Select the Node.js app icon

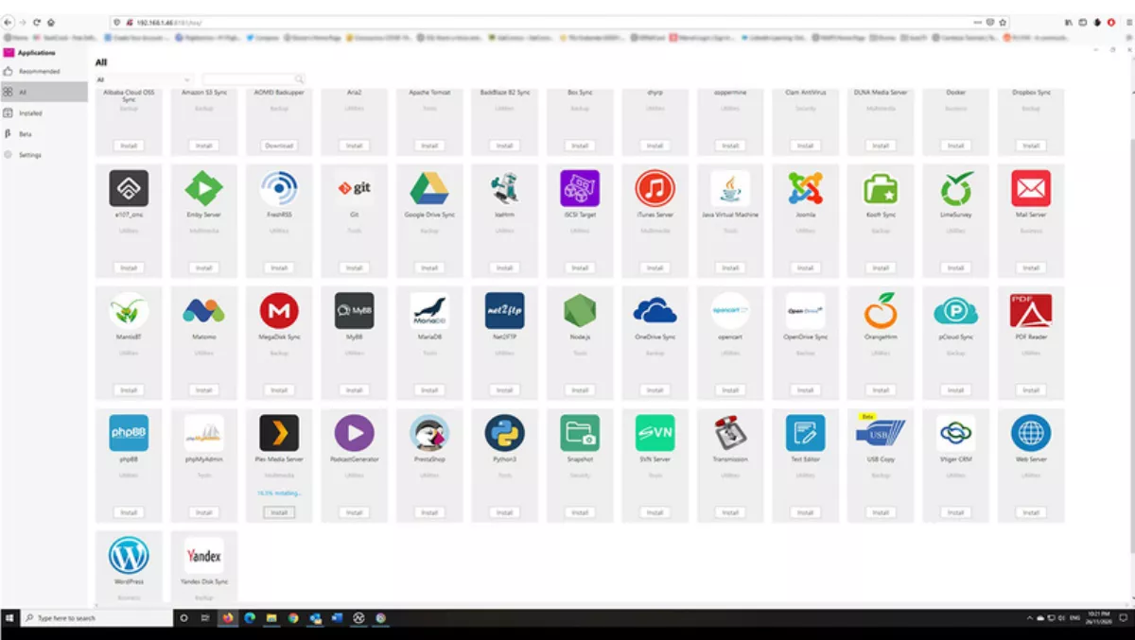(580, 310)
